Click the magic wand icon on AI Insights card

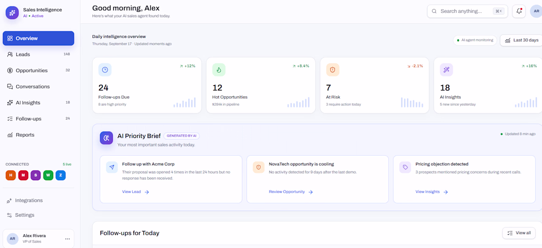pos(446,70)
